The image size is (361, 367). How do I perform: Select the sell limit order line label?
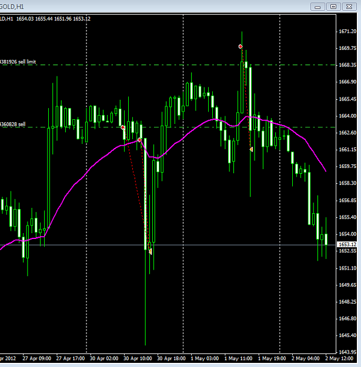(x=18, y=62)
